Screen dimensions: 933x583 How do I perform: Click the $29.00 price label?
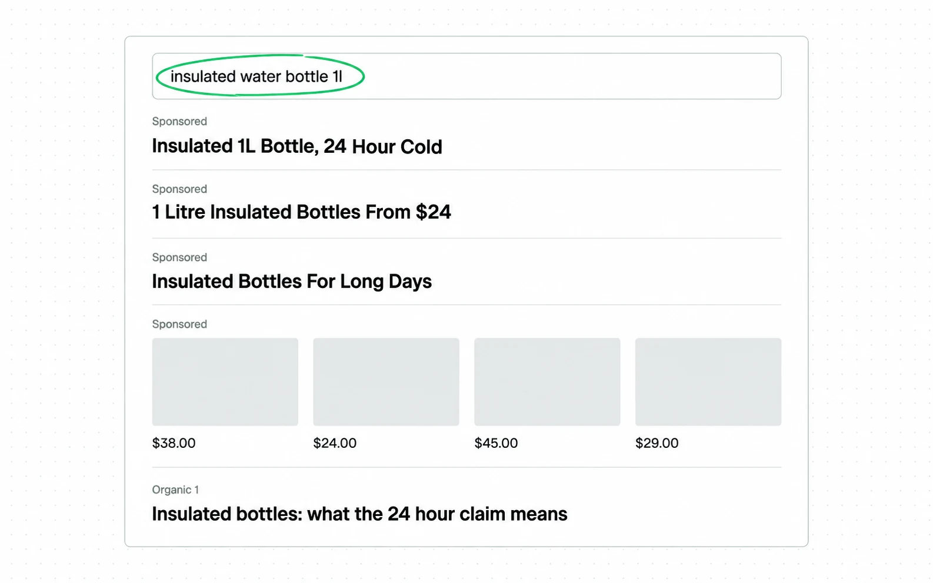pyautogui.click(x=657, y=443)
